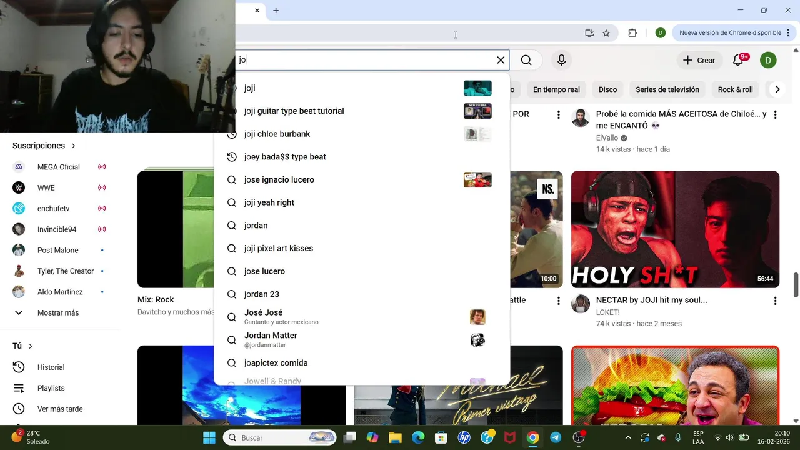This screenshot has width=800, height=450.
Task: Select the 'Rock & roll' chip
Action: [x=735, y=89]
